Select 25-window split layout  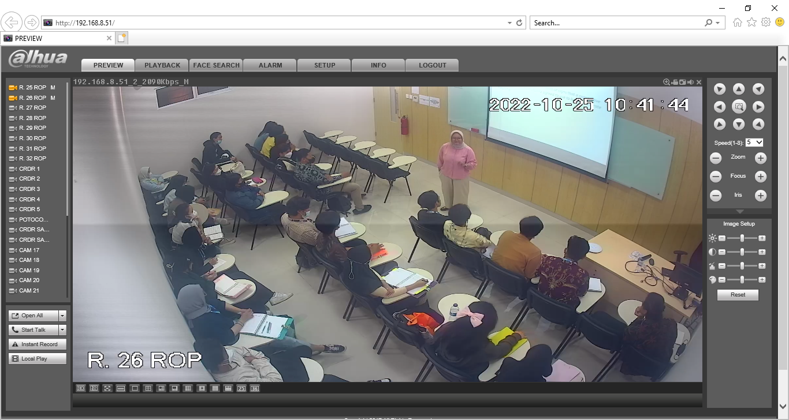point(241,388)
